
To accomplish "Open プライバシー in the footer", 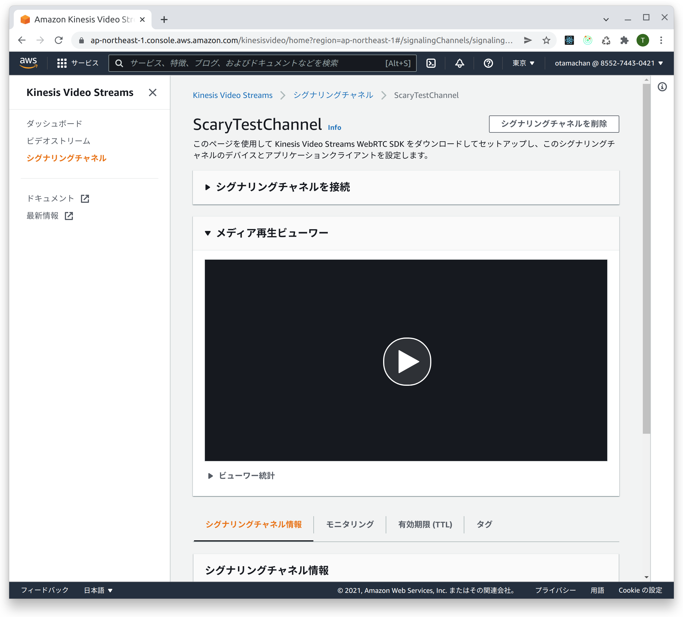I will (x=555, y=590).
